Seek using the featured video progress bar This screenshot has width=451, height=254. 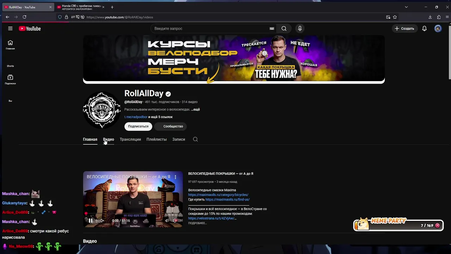133,213
